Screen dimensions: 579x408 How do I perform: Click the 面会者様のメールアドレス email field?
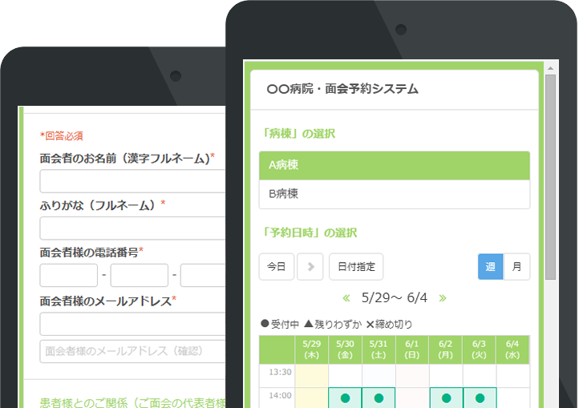132,324
